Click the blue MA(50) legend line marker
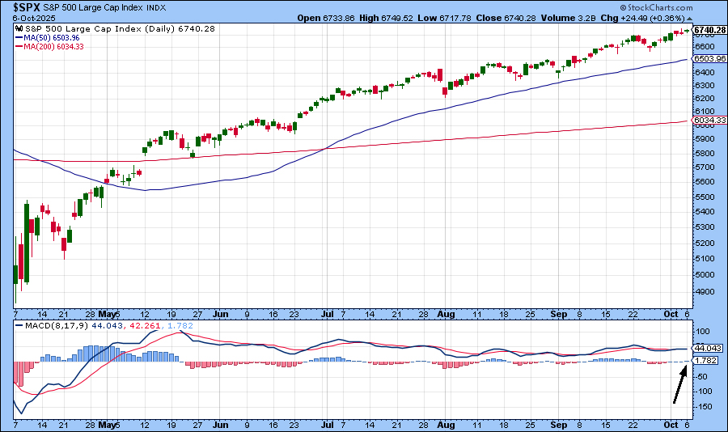This screenshot has height=432, width=728. (18, 37)
